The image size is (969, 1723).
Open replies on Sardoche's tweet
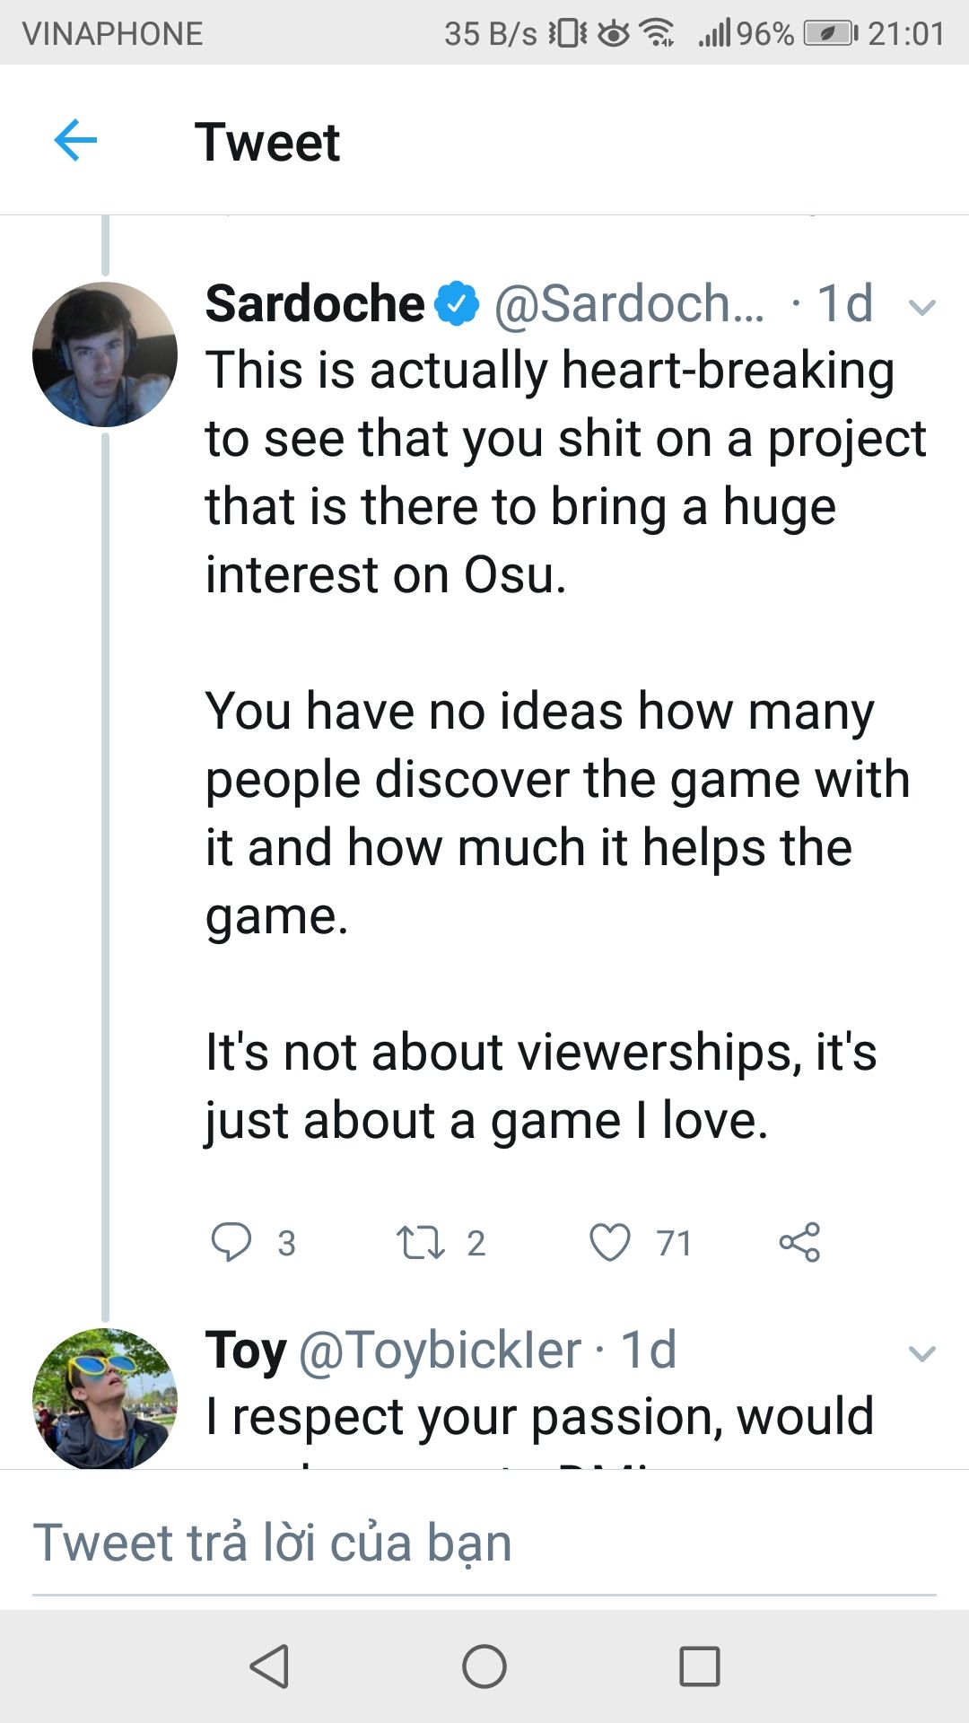231,1243
